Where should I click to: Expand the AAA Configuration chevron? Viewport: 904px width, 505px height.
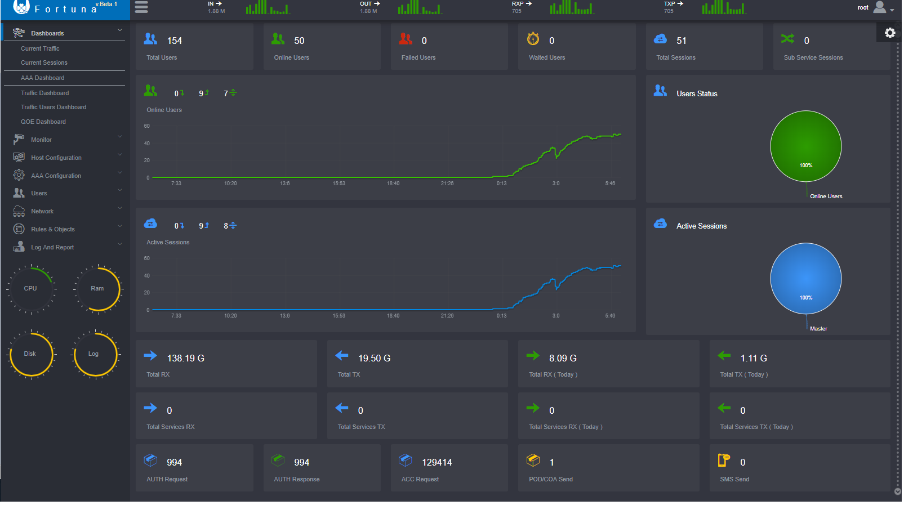(x=119, y=172)
